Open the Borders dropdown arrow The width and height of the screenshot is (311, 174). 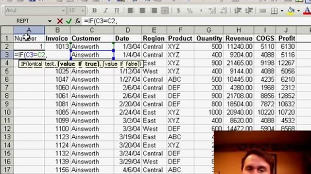[282, 11]
